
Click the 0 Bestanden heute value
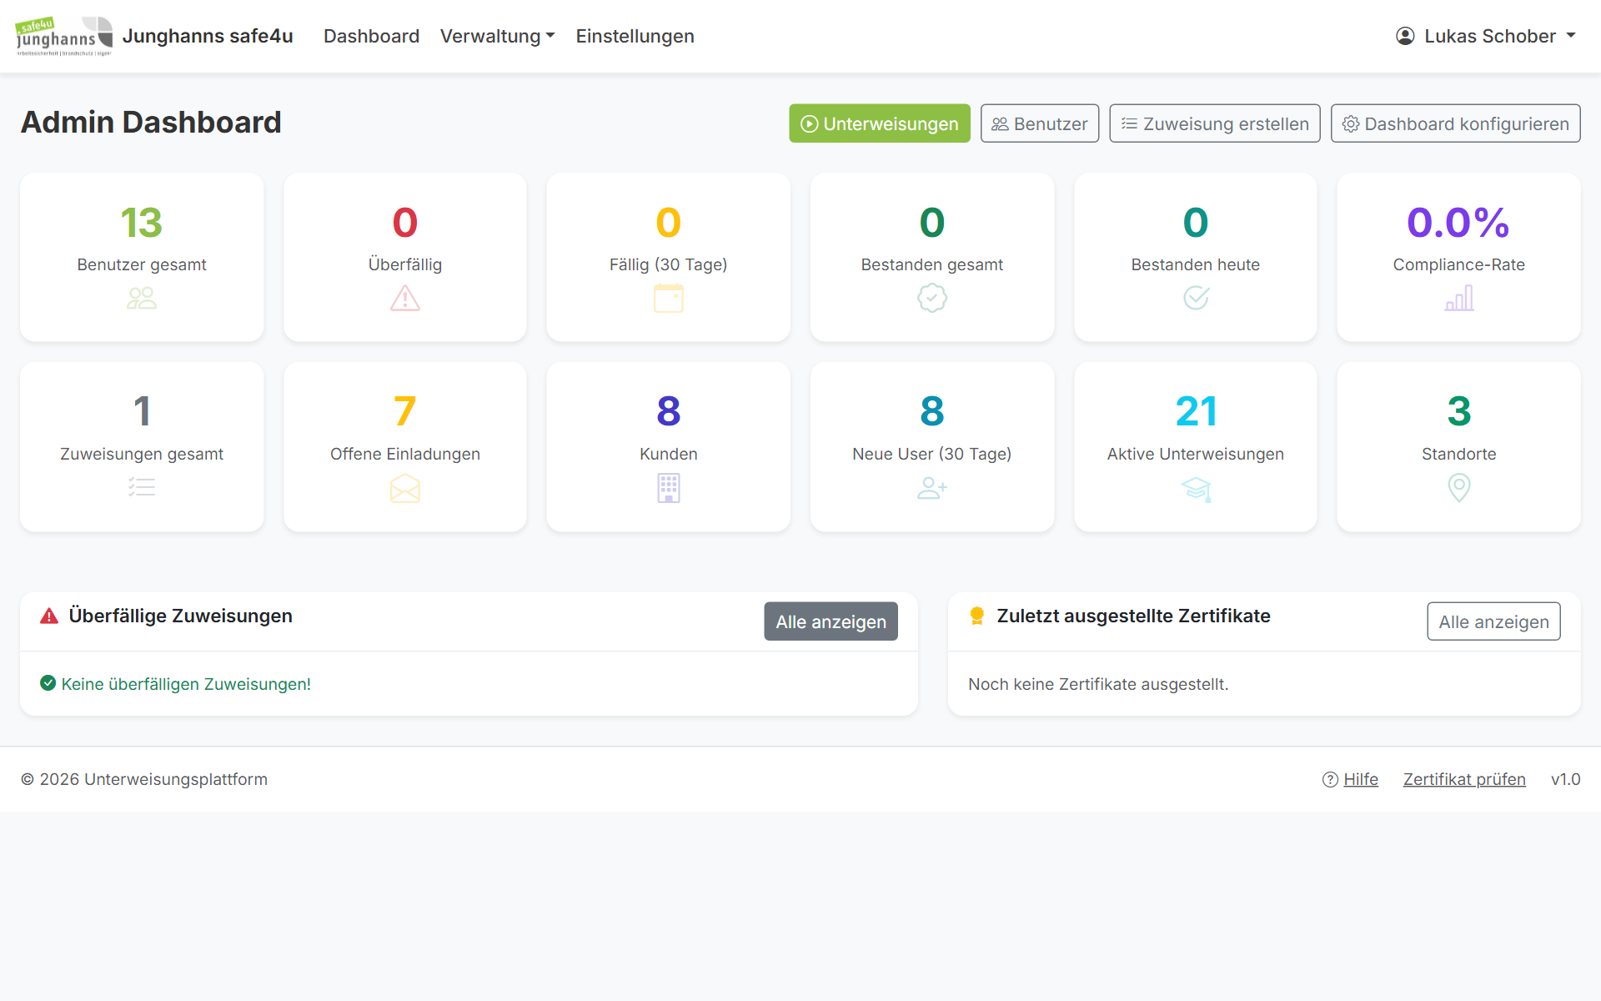pos(1196,223)
